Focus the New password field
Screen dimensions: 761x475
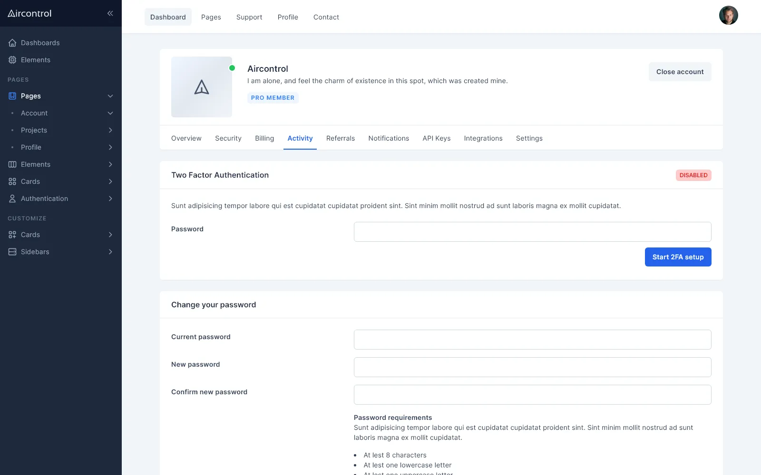click(533, 367)
